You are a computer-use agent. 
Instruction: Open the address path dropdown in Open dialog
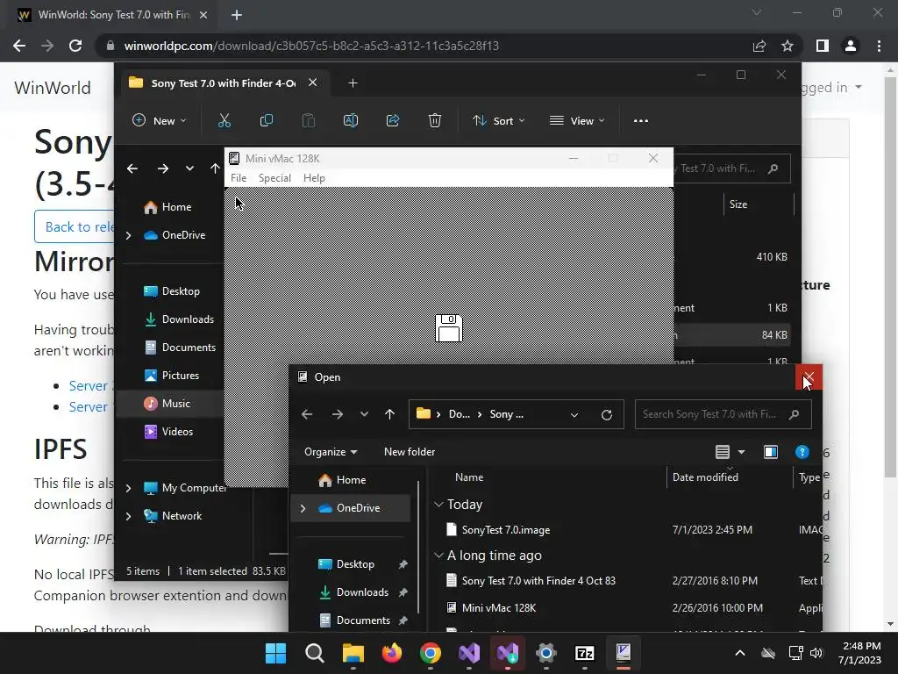point(574,415)
